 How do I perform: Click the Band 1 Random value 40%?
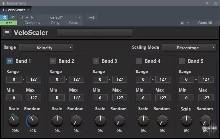(33, 131)
